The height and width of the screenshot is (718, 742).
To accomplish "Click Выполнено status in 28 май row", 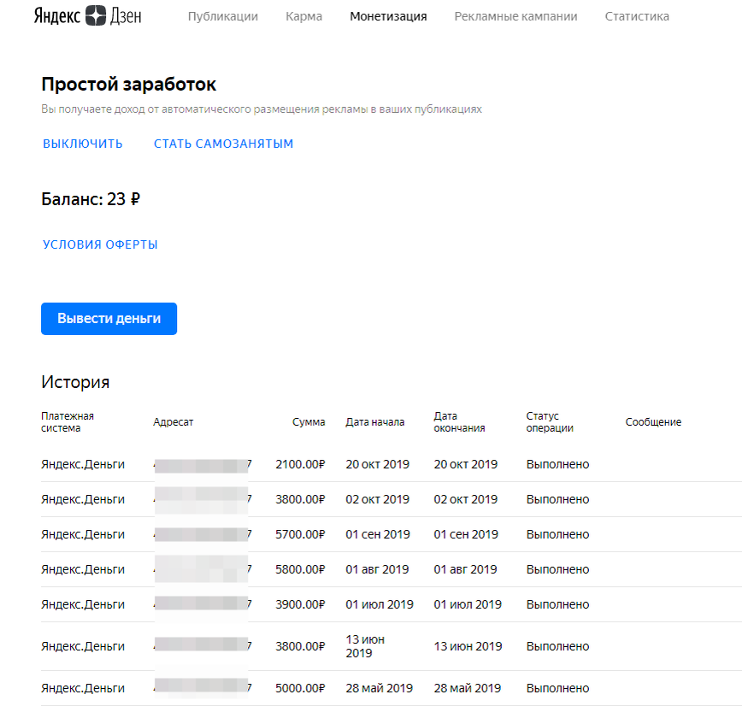I will (558, 688).
